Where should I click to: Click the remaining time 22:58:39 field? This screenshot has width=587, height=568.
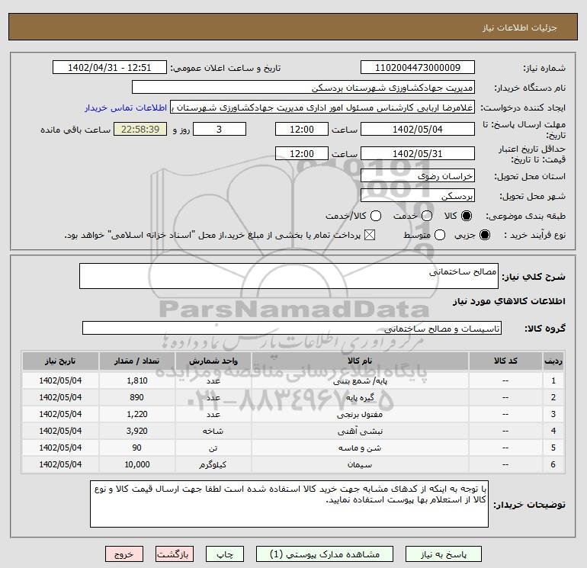pos(140,130)
